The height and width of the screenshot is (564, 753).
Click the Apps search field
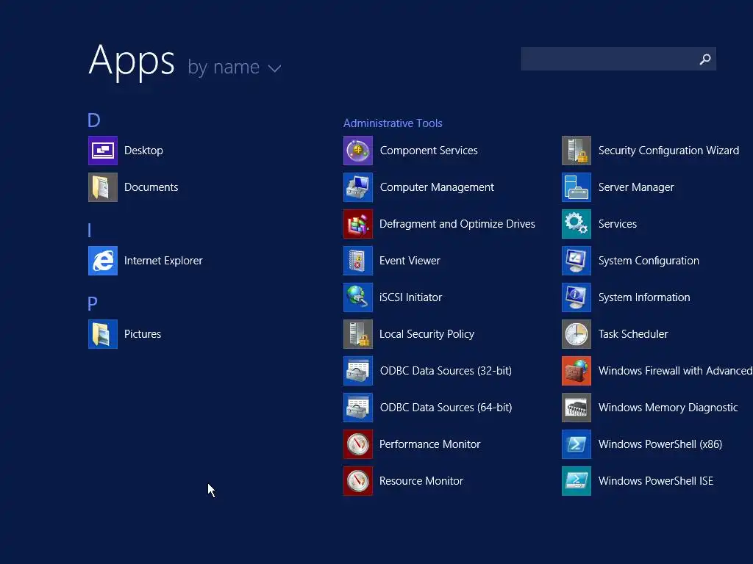[x=618, y=59]
